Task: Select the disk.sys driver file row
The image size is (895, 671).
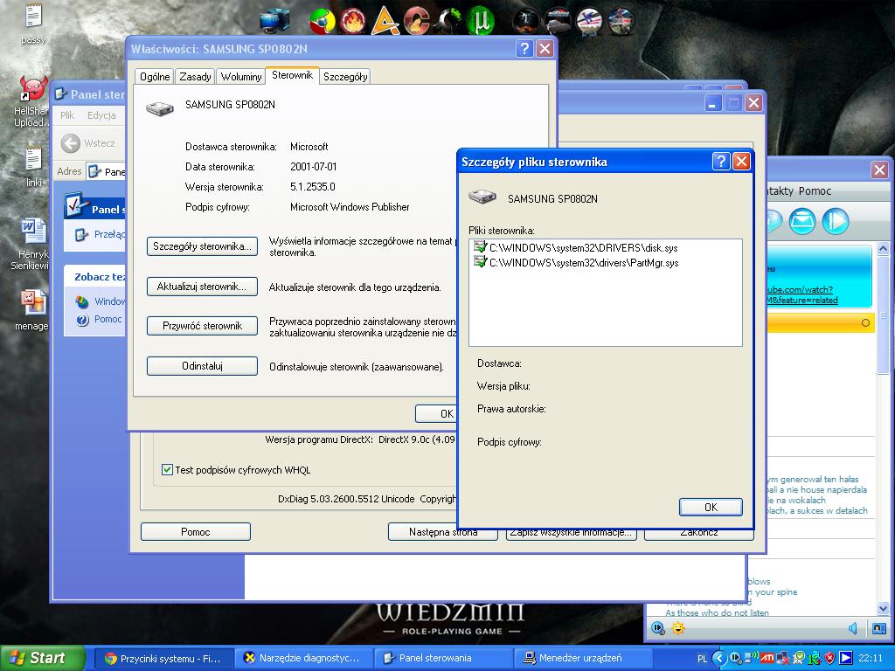Action: 575,247
